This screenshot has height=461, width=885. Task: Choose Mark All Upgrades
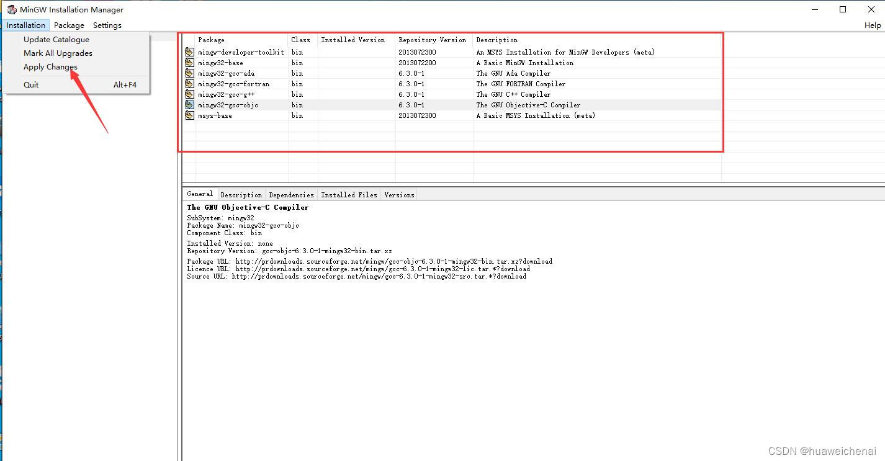coord(58,53)
